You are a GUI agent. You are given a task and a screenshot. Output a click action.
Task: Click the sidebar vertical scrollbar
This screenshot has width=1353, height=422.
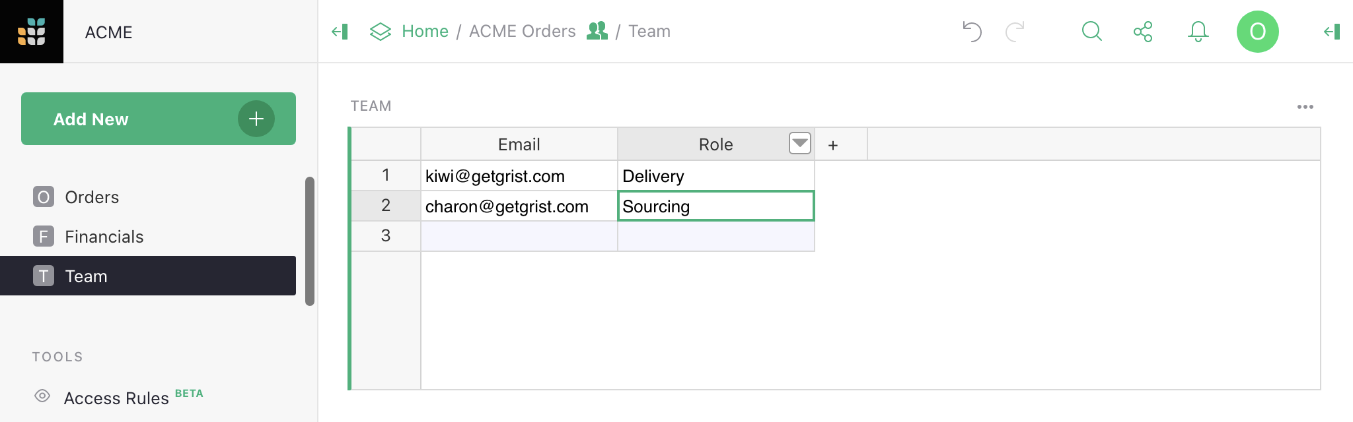pyautogui.click(x=309, y=241)
